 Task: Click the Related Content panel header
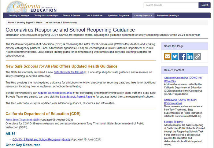(x=185, y=70)
